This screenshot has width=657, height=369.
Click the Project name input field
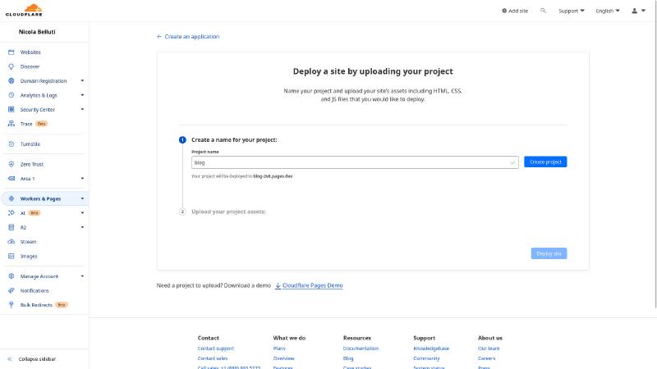pos(349,162)
